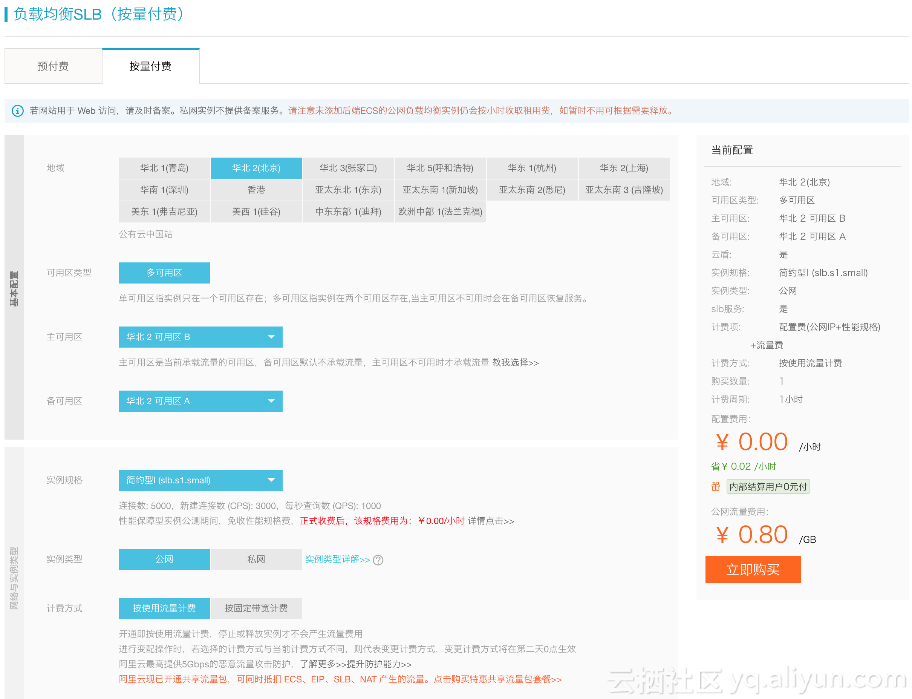Select 私网 instance type
Viewport: 912px width, 699px height.
click(x=256, y=559)
